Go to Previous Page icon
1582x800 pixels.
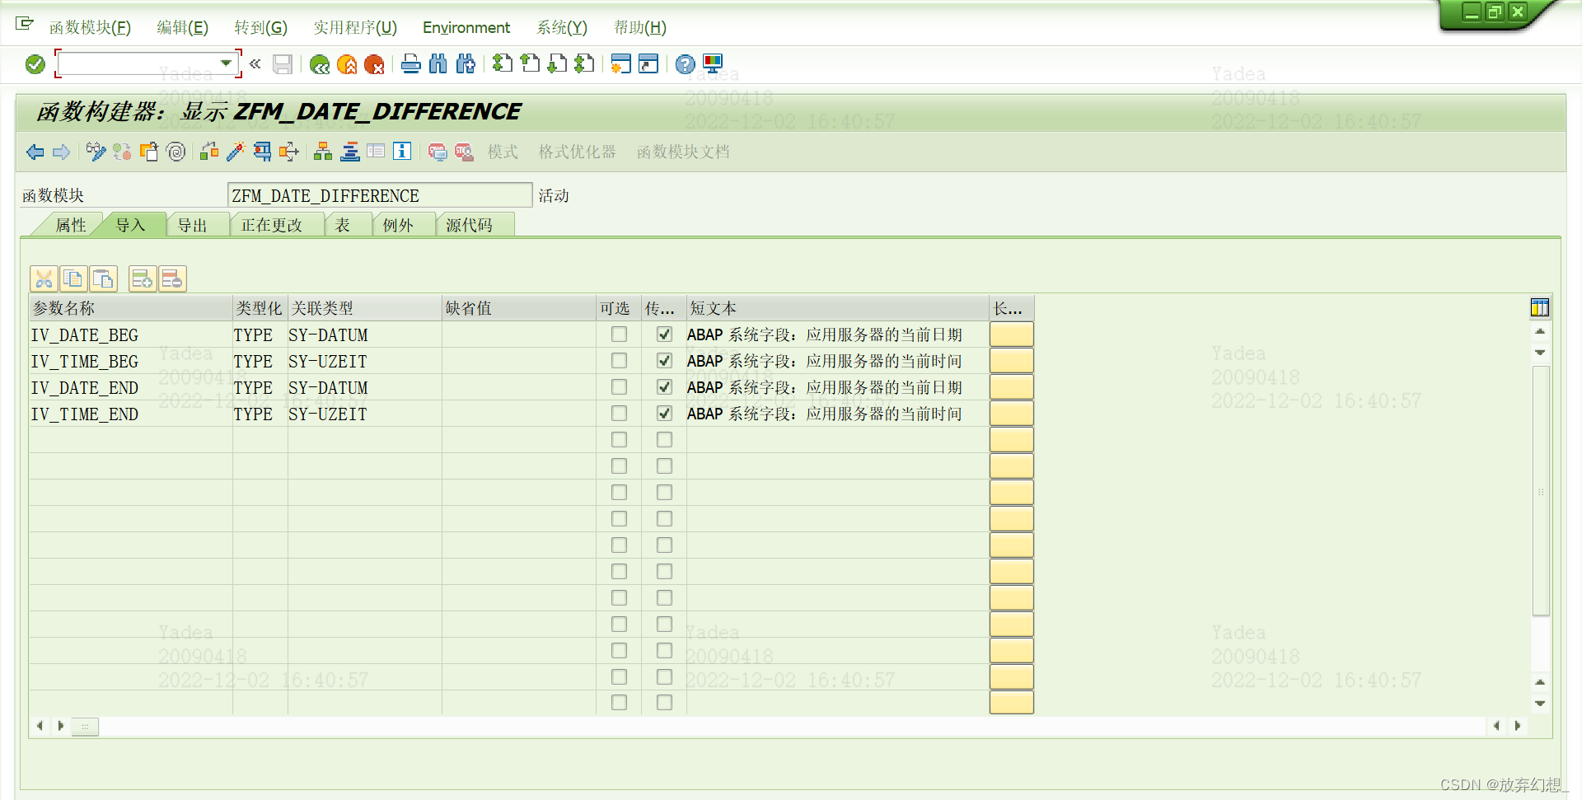530,63
